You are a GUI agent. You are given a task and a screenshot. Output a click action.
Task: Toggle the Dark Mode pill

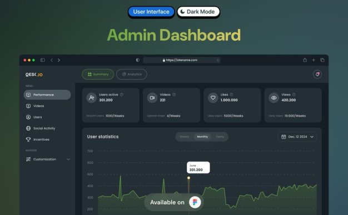[x=198, y=12]
